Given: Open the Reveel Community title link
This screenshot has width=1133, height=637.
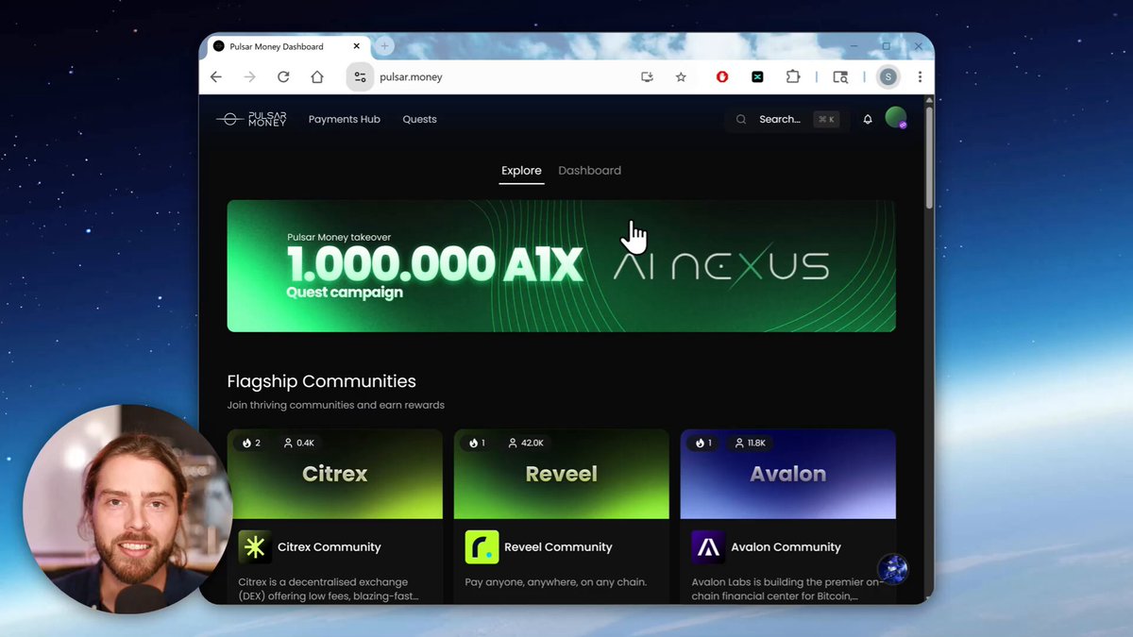Looking at the screenshot, I should (x=558, y=547).
